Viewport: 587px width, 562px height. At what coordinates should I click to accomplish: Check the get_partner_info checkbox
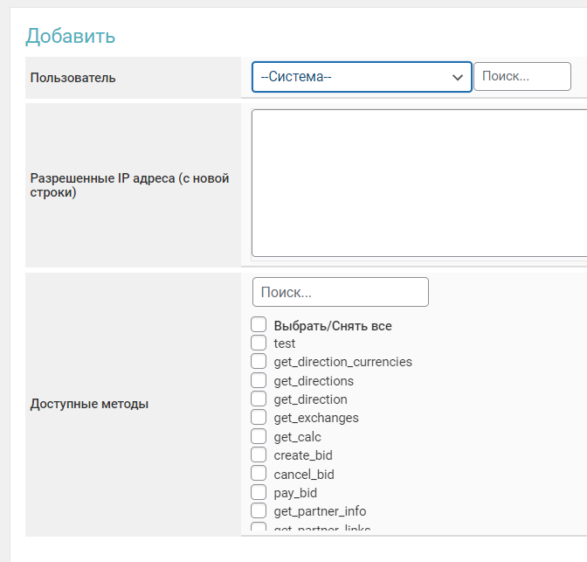point(259,511)
